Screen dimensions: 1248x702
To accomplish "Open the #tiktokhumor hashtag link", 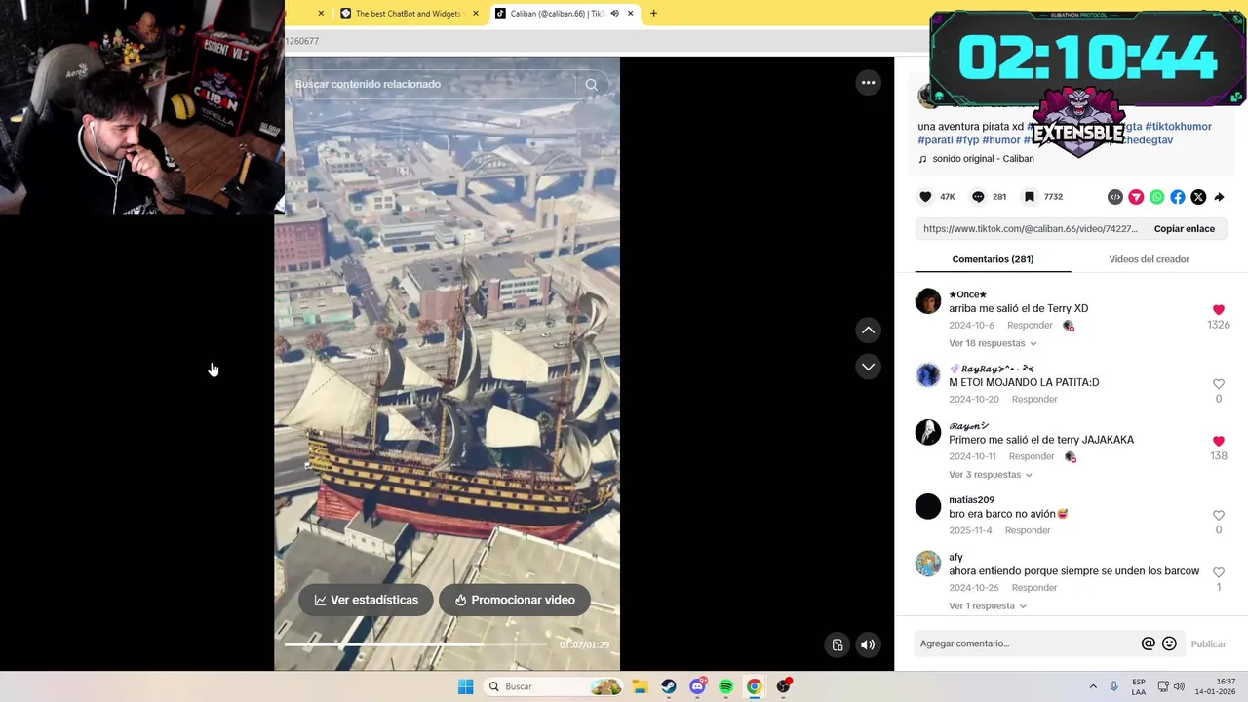I will coord(1179,127).
